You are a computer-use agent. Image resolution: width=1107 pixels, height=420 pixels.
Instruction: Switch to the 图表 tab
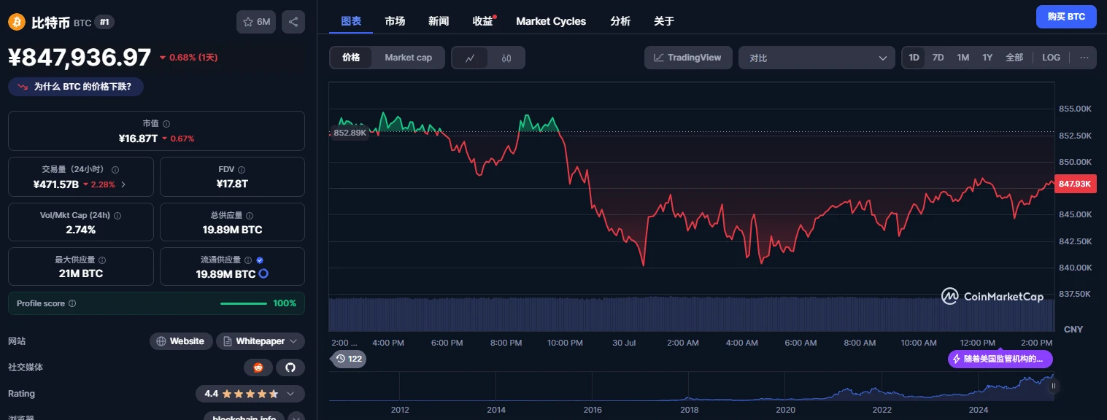[351, 21]
